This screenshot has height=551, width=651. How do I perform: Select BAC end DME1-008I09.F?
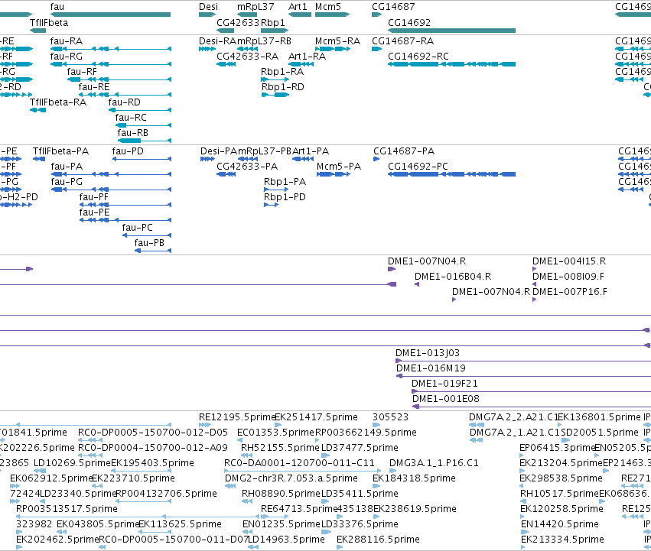[x=534, y=284]
